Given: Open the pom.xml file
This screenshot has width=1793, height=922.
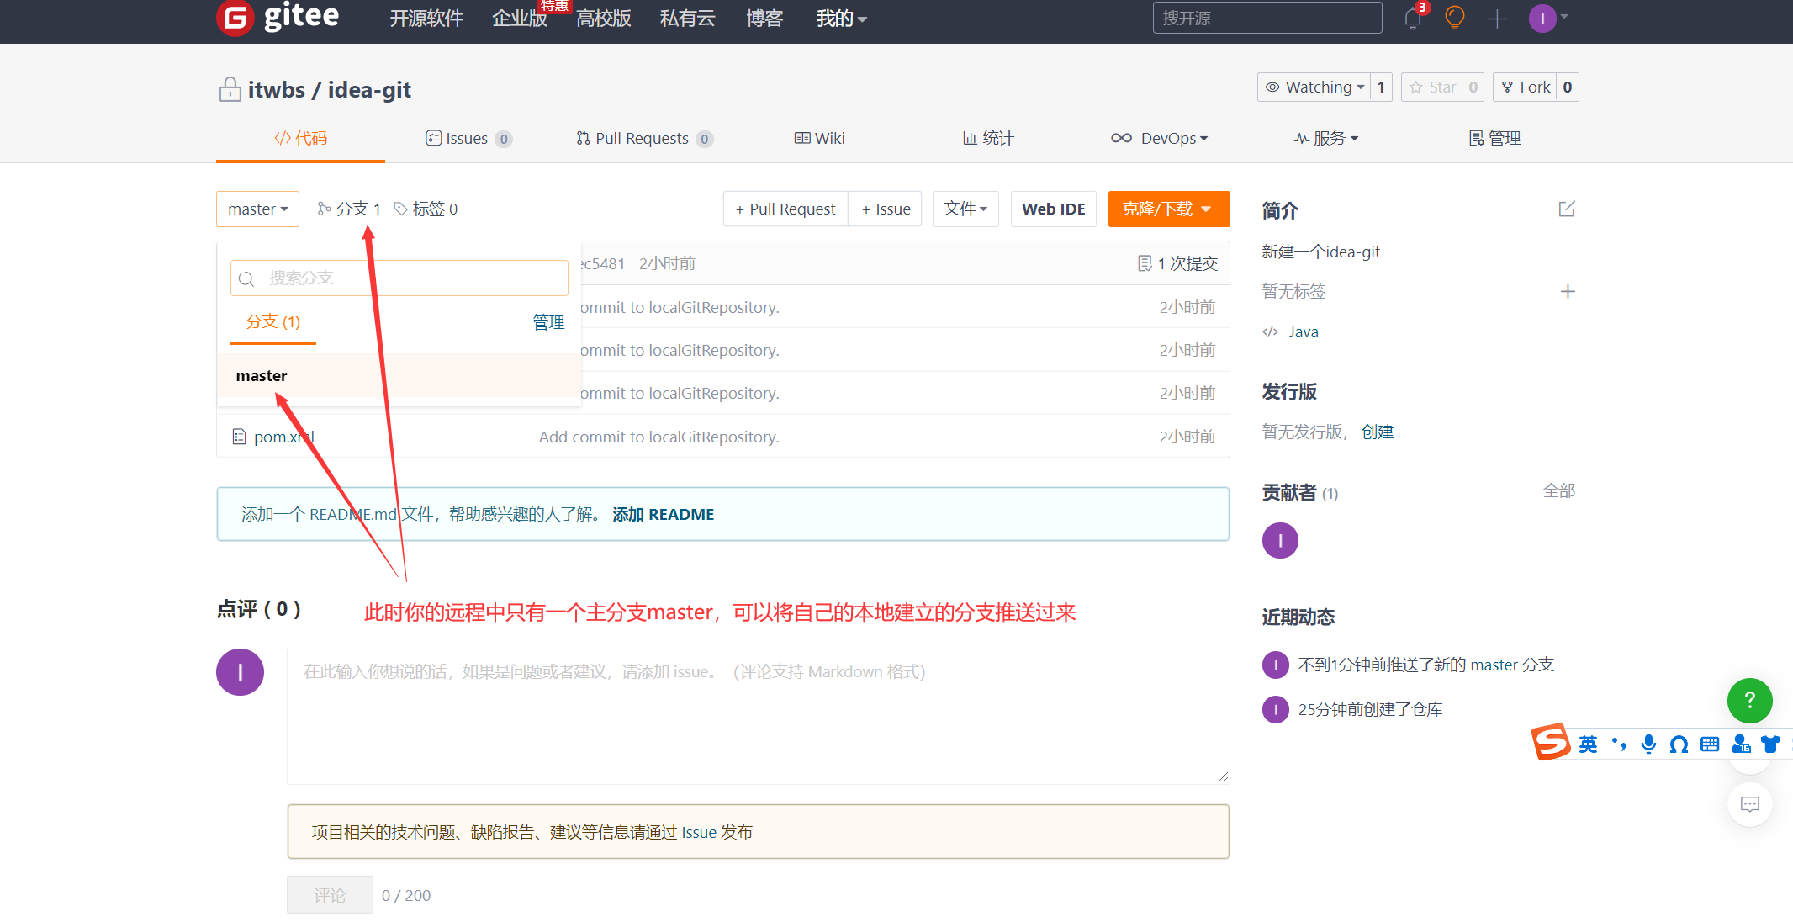Looking at the screenshot, I should coord(284,437).
